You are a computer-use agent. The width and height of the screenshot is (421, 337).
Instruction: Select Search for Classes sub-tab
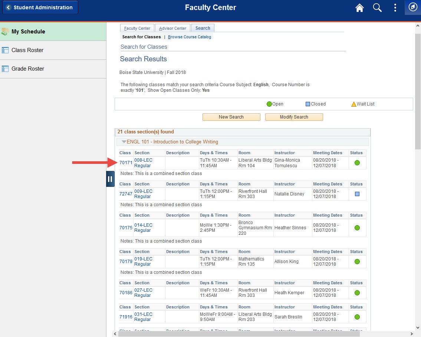click(141, 37)
